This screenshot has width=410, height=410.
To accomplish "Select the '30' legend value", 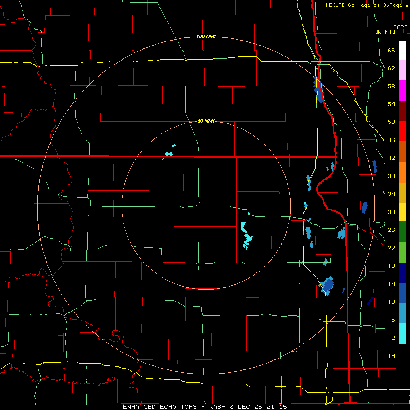I will point(391,212).
